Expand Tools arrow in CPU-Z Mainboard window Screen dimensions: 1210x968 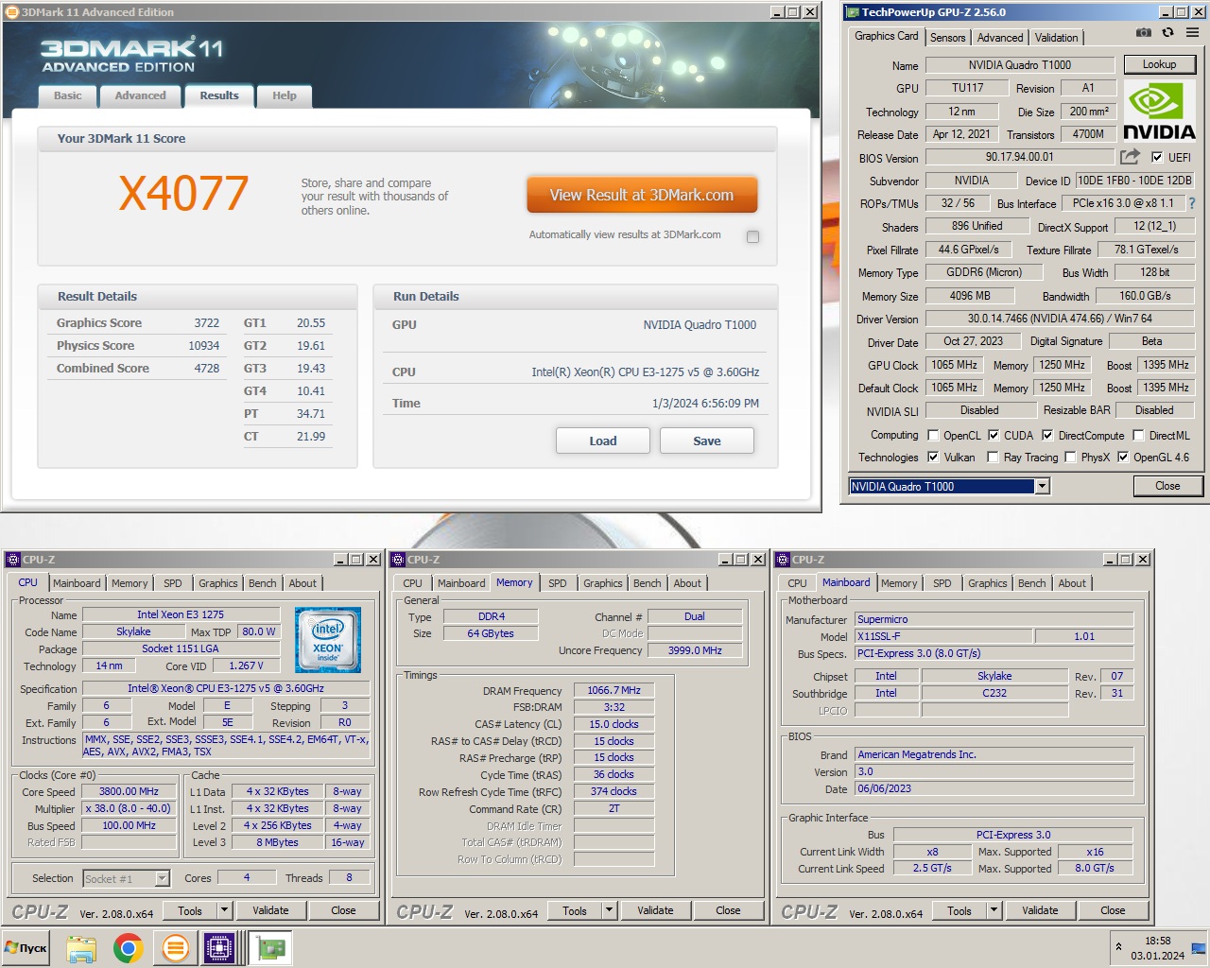click(994, 910)
